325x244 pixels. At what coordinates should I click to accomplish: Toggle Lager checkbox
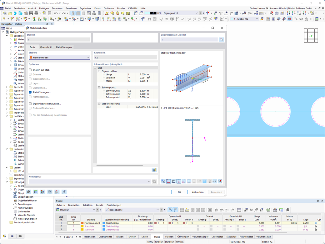coord(30,83)
